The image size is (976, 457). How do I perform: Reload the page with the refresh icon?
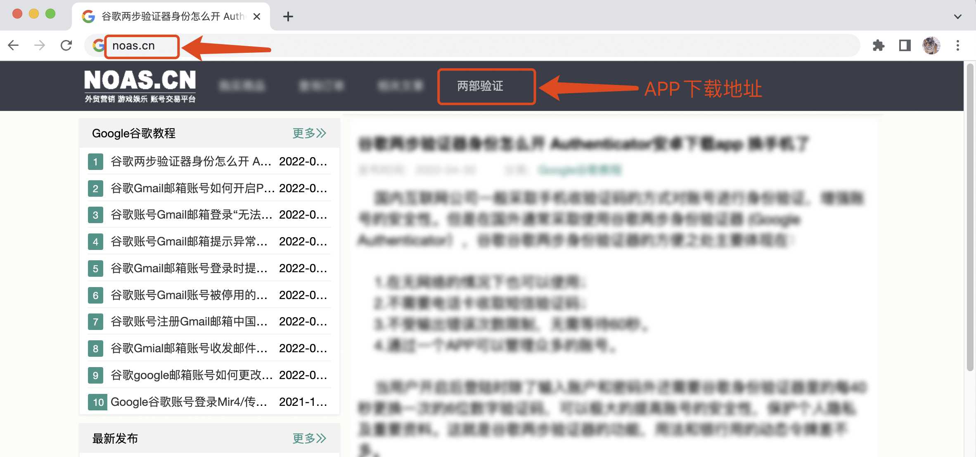(x=66, y=45)
